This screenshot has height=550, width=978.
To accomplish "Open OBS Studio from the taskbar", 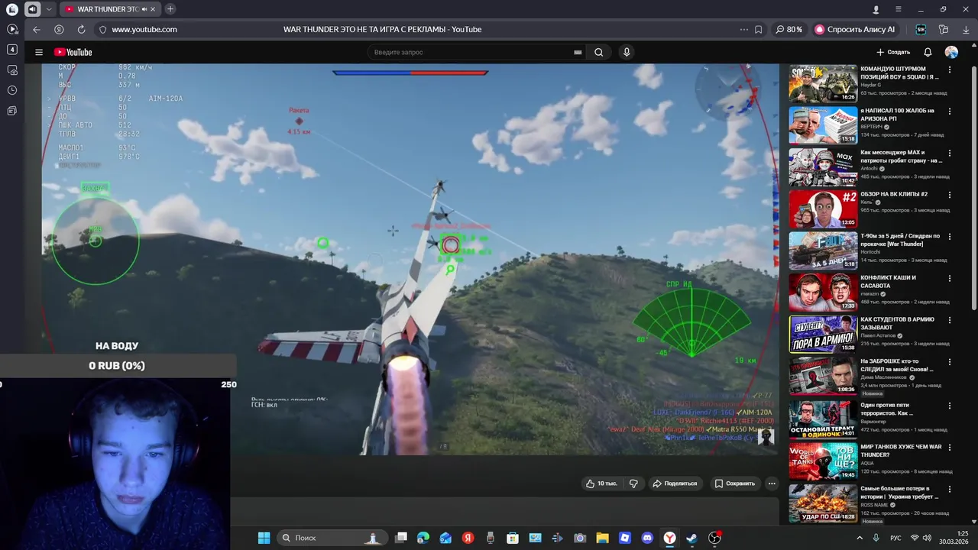I will click(x=714, y=538).
